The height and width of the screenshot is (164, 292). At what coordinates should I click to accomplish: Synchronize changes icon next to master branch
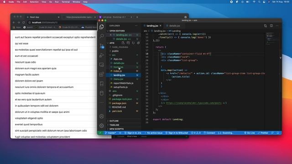(120, 133)
